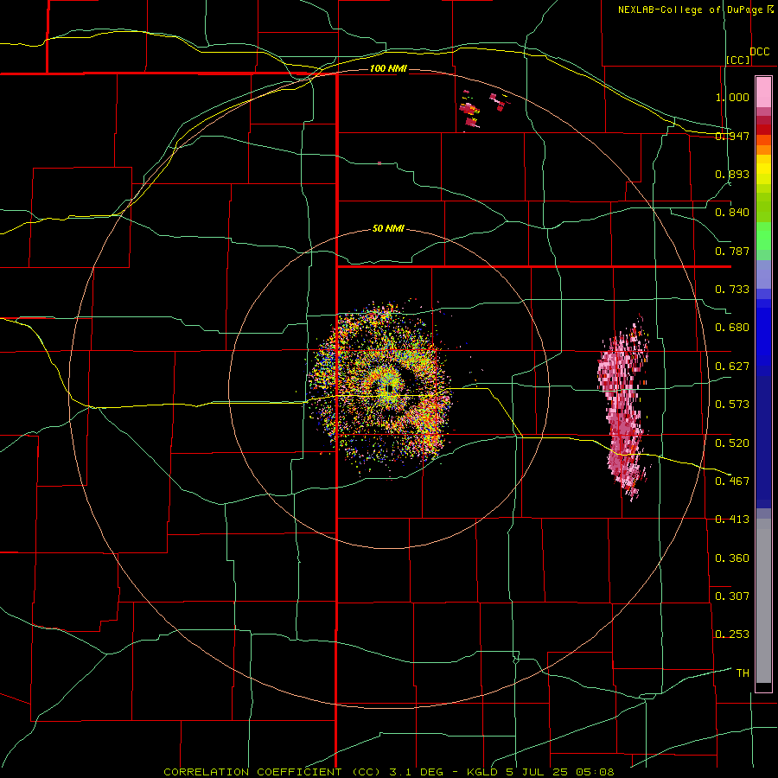Screen dimensions: 778x778
Task: Pick the gray segment of the color bar
Action: (763, 601)
